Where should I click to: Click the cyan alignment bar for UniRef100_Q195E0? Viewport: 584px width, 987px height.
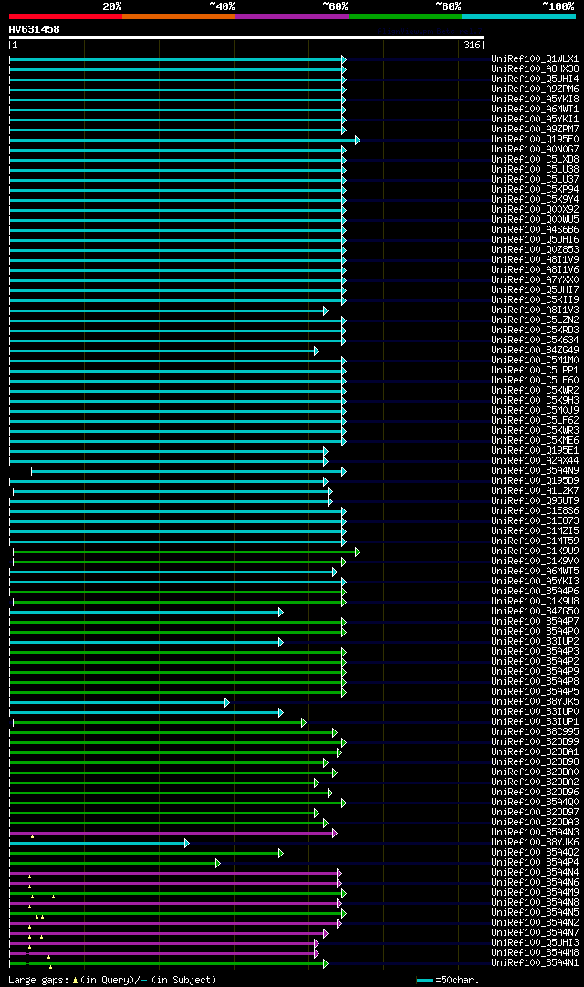pyautogui.click(x=182, y=140)
